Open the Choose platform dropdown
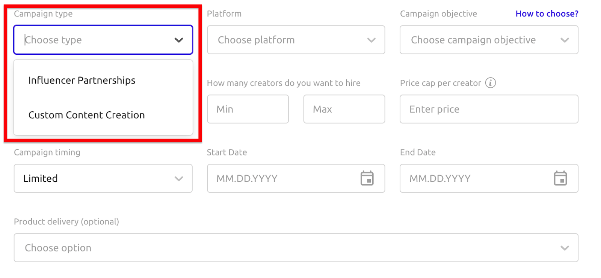Viewport: 601px width, 278px height. pos(296,40)
